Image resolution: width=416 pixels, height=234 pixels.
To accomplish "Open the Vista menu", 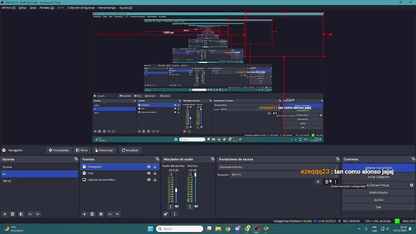I will [33, 8].
